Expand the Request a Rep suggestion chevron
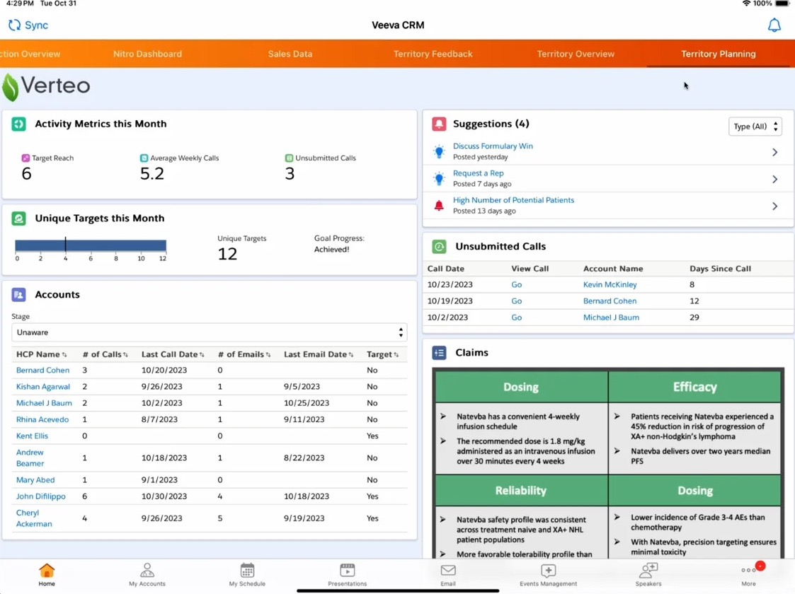The height and width of the screenshot is (594, 795). 774,179
